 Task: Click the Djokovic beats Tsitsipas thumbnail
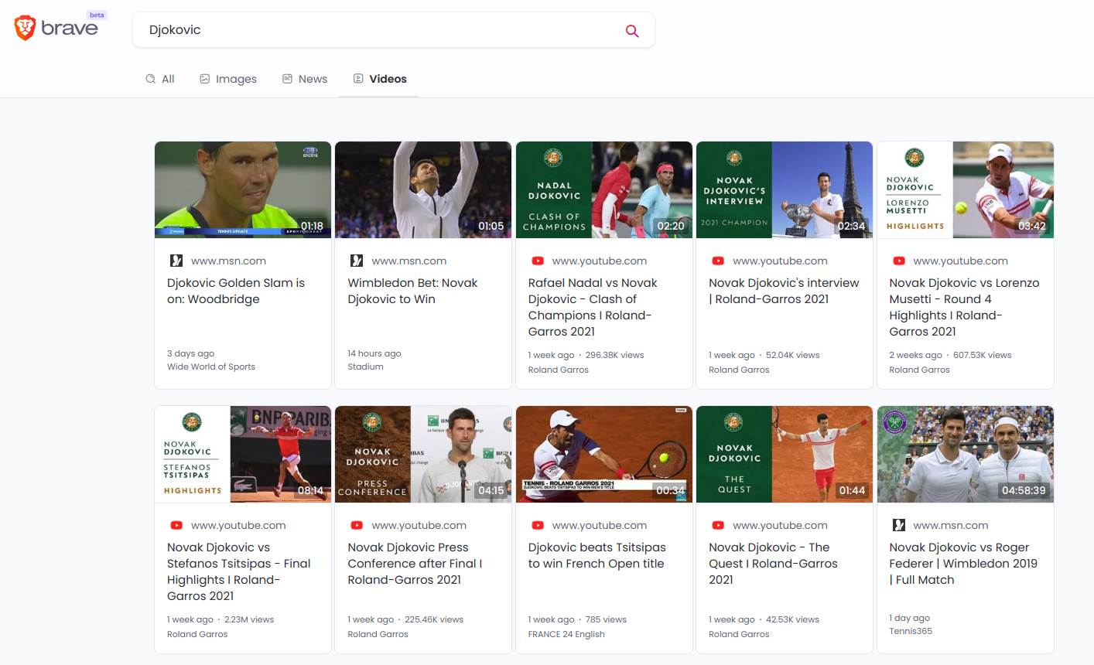(603, 453)
